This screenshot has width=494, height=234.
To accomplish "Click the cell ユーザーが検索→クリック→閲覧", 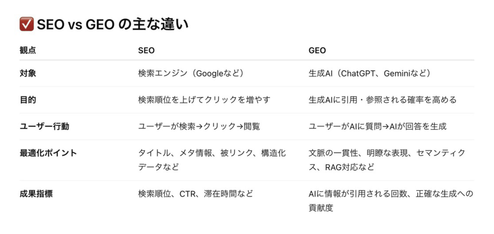I will coord(199,126).
